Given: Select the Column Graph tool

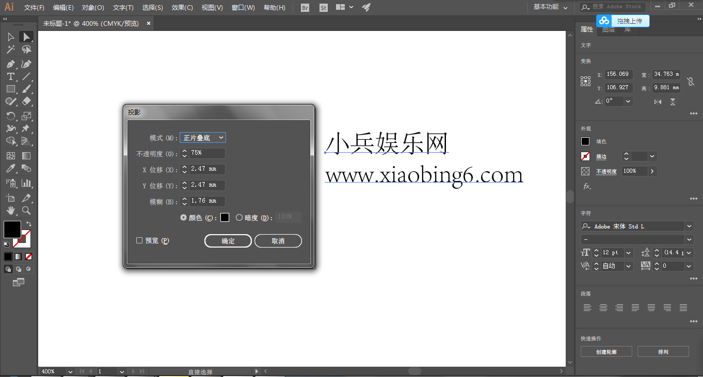Looking at the screenshot, I should click(x=26, y=183).
